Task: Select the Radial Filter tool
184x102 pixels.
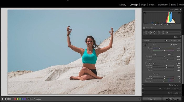Action: (163, 33)
